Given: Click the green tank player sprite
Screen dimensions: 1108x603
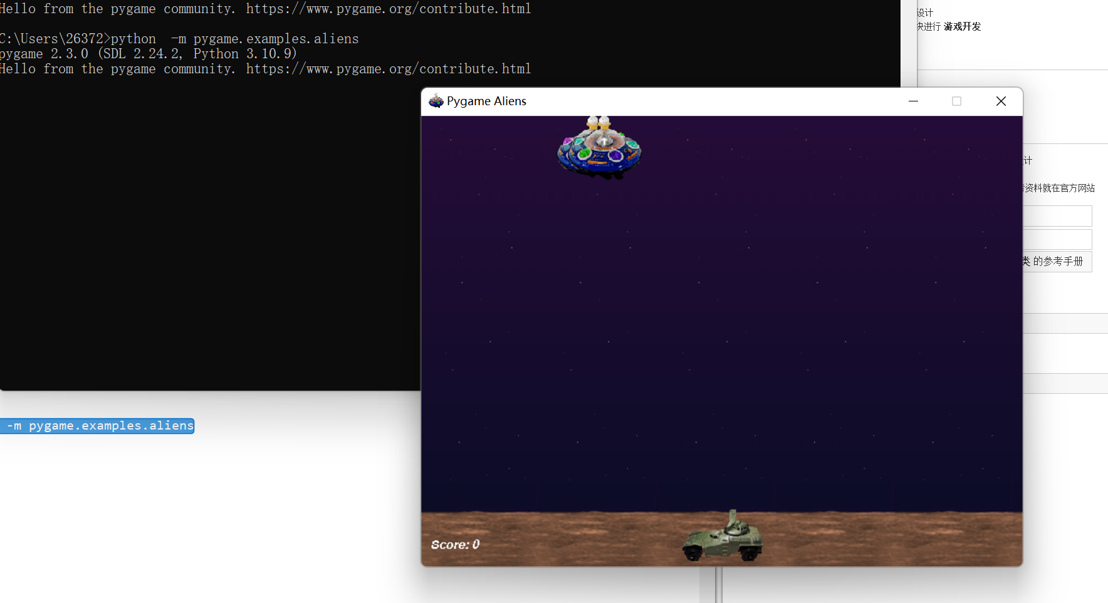Looking at the screenshot, I should 723,535.
